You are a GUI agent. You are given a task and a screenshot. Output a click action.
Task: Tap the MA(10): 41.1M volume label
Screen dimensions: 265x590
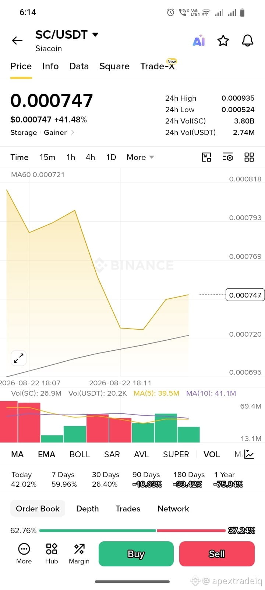[x=211, y=393]
